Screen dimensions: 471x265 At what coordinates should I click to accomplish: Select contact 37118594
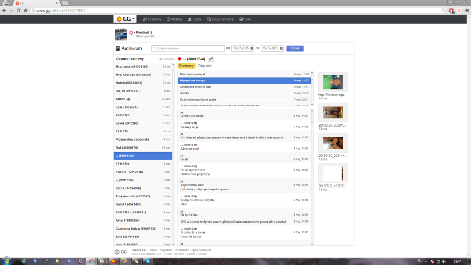143,164
